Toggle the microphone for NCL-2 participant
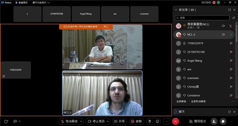This screenshot has height=126, width=238. click(x=231, y=34)
